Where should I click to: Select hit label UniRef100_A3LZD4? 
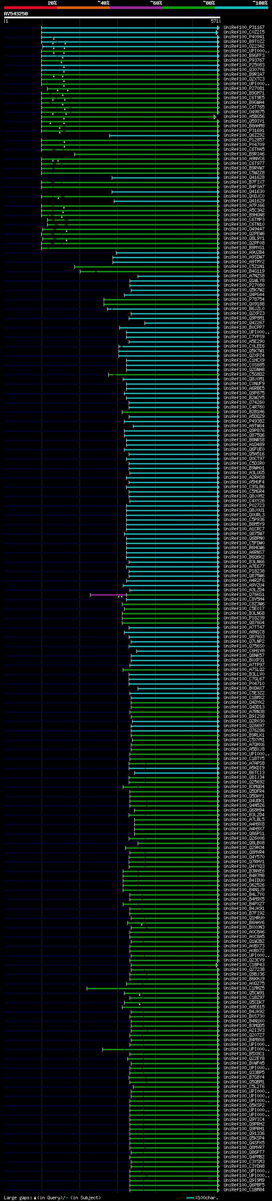pos(244,590)
